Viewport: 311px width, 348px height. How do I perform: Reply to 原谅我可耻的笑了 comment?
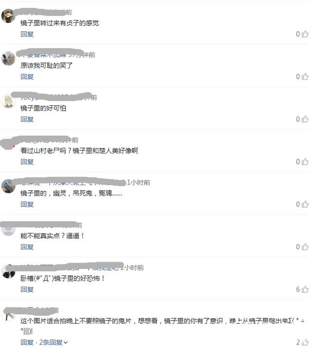27,77
